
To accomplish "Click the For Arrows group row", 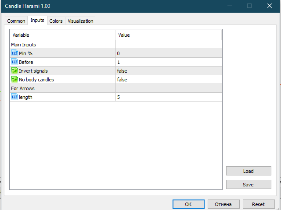I will point(116,88).
